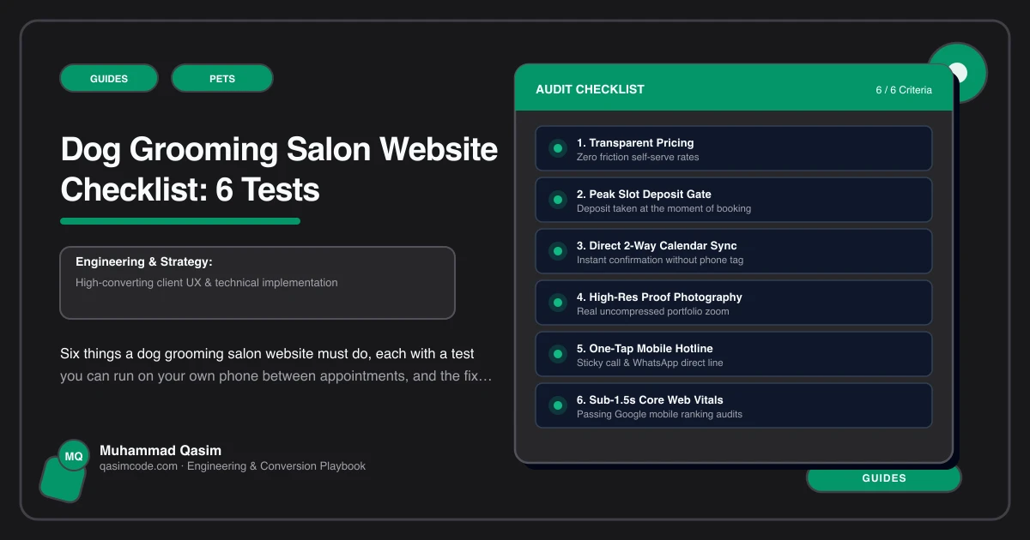This screenshot has height=540, width=1030.
Task: Toggle the Peak Slot Deposit Gate indicator
Action: (557, 200)
